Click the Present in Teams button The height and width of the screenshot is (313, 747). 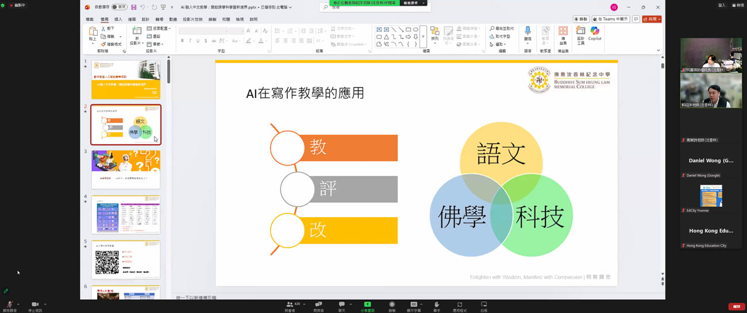click(x=611, y=19)
